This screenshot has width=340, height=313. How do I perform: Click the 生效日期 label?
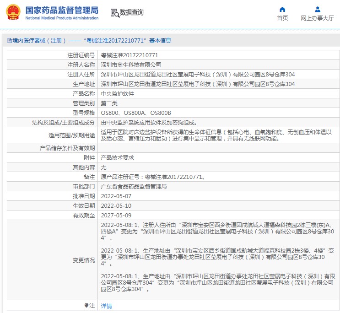click(84, 205)
